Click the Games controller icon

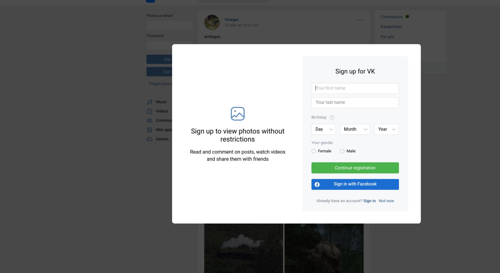[x=149, y=139]
